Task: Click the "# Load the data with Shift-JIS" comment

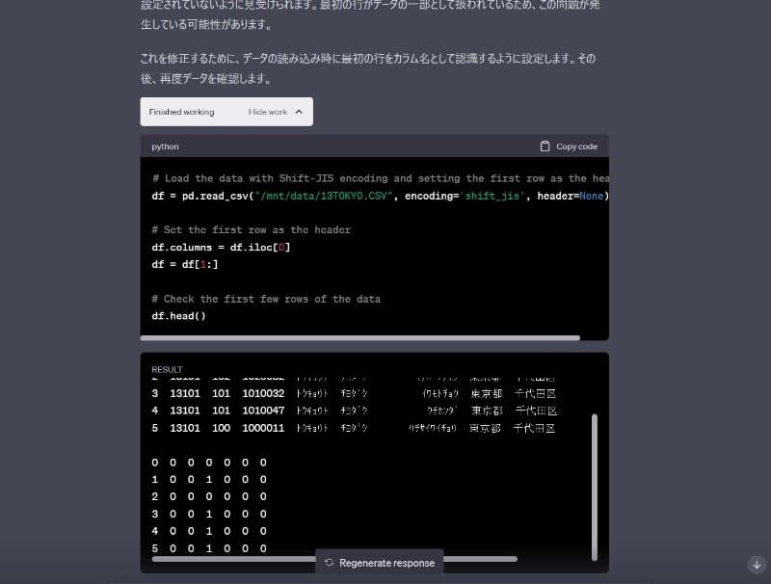Action: 380,178
